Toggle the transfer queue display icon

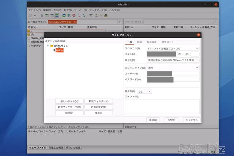click(x=57, y=15)
